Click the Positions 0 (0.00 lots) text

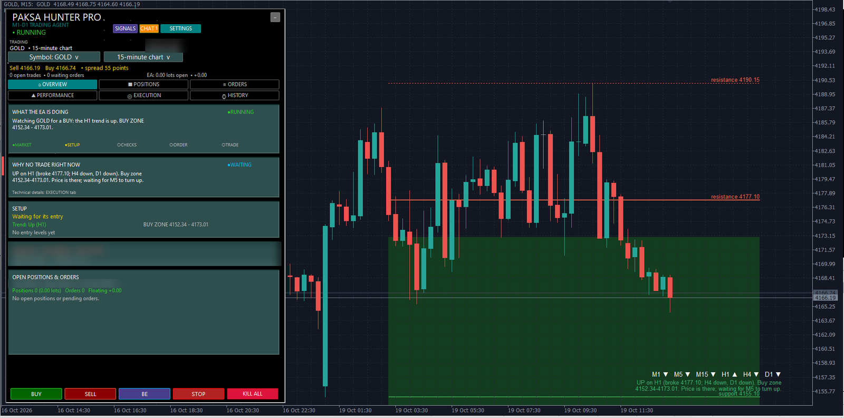click(36, 290)
